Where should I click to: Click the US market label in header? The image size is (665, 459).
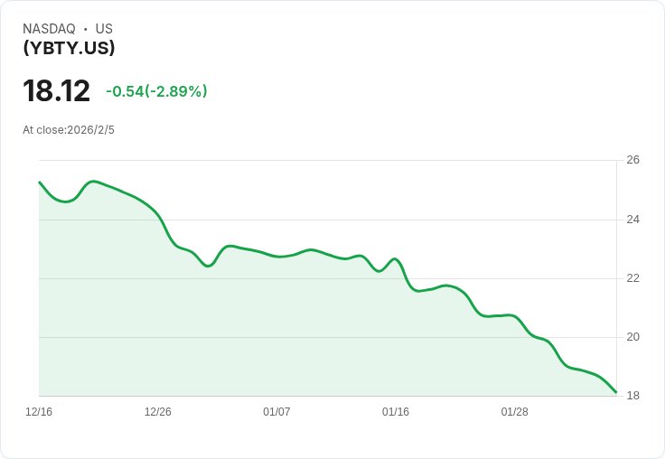click(x=104, y=29)
